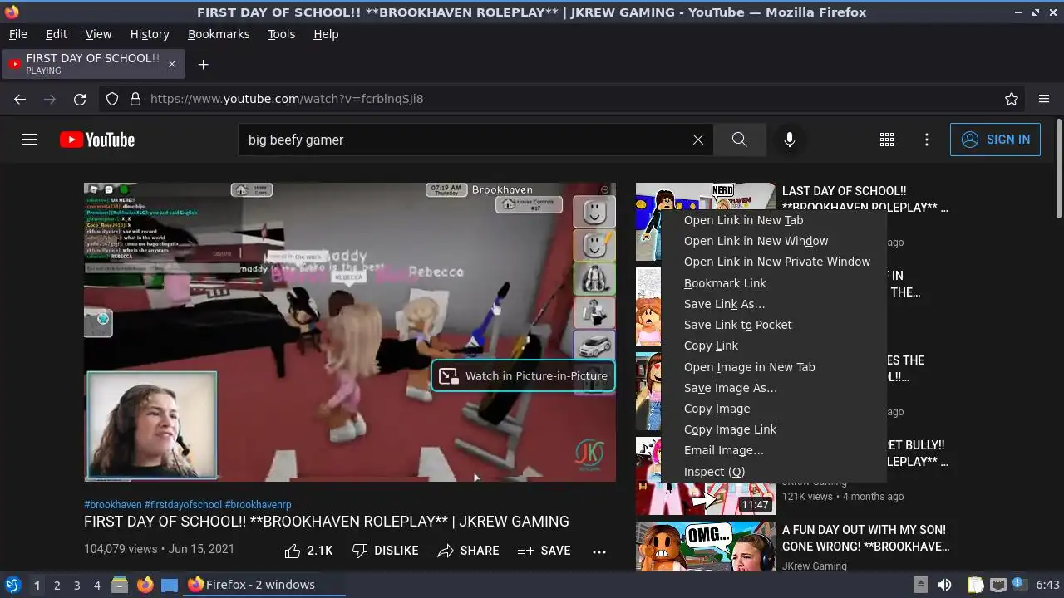Select the FIRST DAY OF SCHOOL tab
This screenshot has width=1064, height=598.
(x=91, y=64)
